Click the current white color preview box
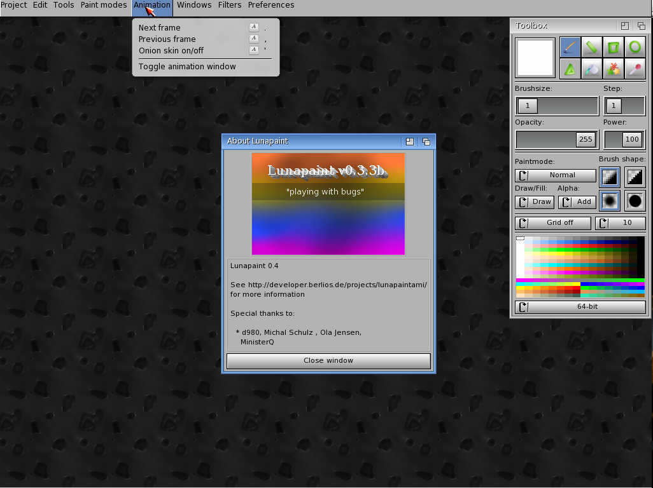 click(x=535, y=58)
